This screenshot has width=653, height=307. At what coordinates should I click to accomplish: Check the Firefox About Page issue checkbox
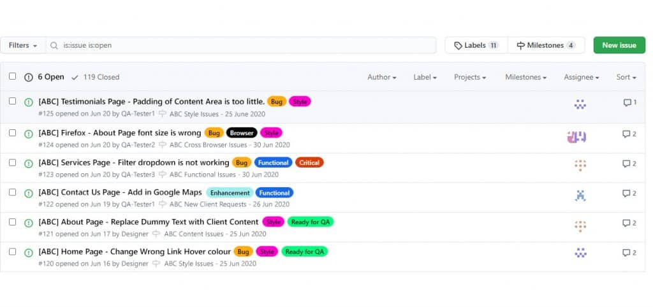pyautogui.click(x=13, y=132)
